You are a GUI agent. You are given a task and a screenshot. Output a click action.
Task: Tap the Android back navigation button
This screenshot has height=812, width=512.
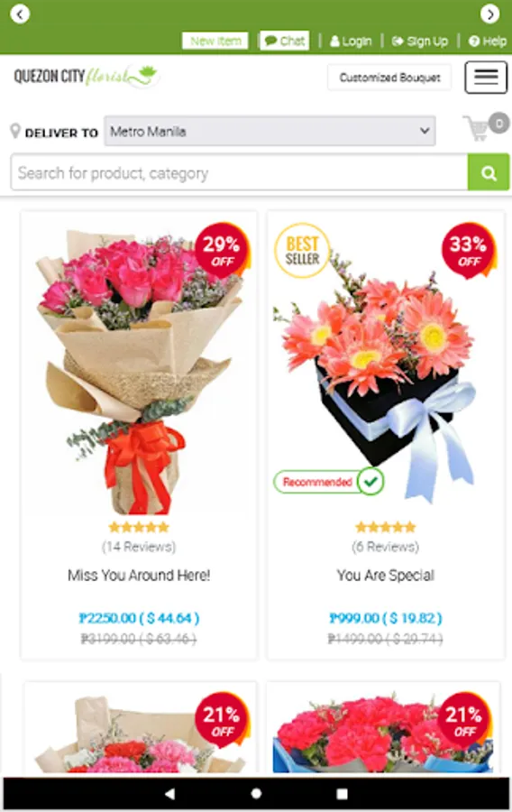coord(169,793)
